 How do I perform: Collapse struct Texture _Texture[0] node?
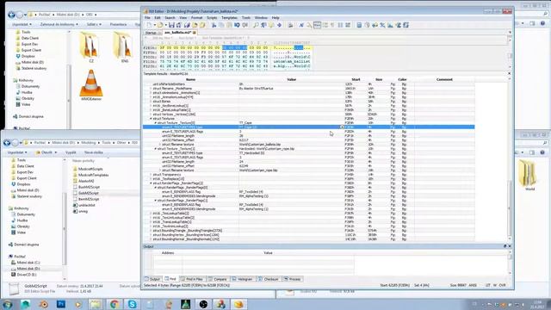156,122
